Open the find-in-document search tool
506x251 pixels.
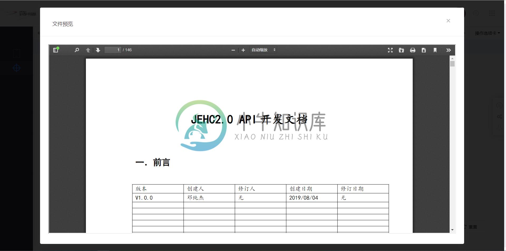pyautogui.click(x=77, y=50)
